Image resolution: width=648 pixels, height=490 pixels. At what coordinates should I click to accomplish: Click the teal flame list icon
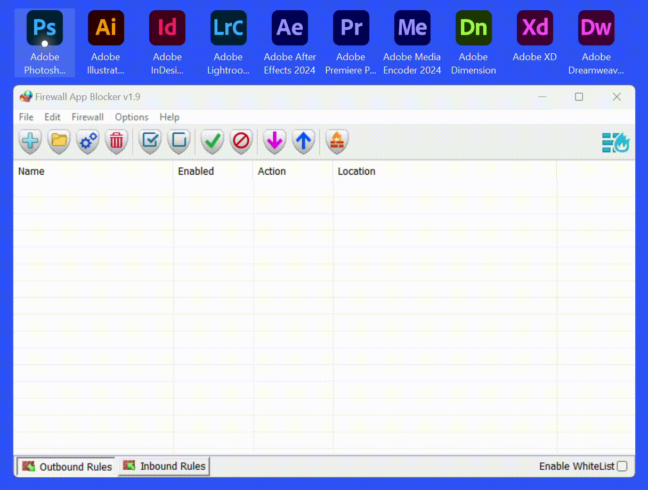tap(616, 142)
